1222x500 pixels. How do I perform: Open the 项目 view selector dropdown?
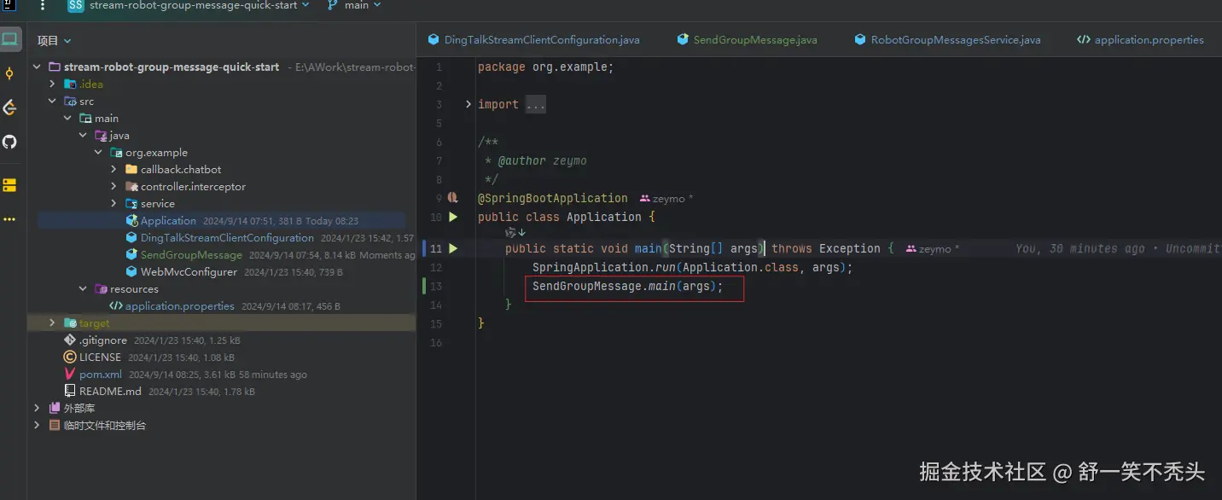point(54,40)
